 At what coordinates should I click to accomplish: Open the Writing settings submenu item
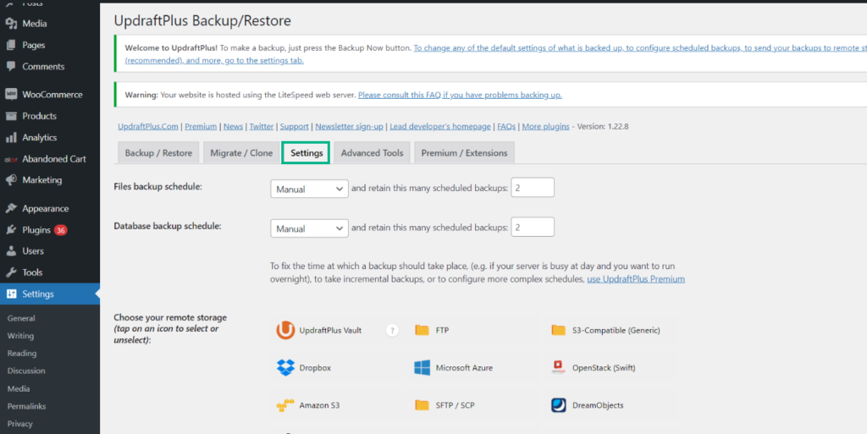click(20, 336)
